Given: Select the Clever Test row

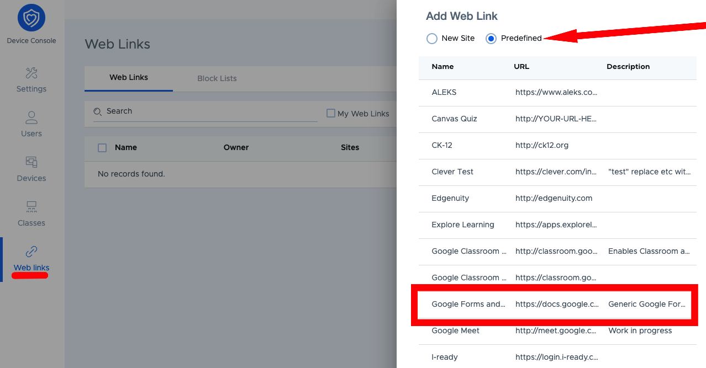Looking at the screenshot, I should pos(557,172).
